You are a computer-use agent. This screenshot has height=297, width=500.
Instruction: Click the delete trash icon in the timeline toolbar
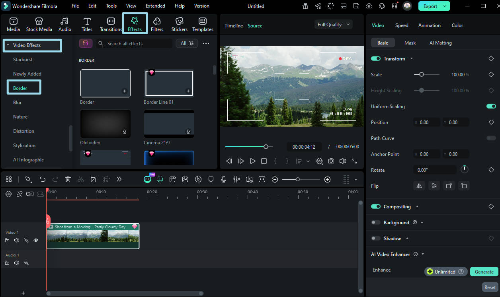click(x=68, y=179)
